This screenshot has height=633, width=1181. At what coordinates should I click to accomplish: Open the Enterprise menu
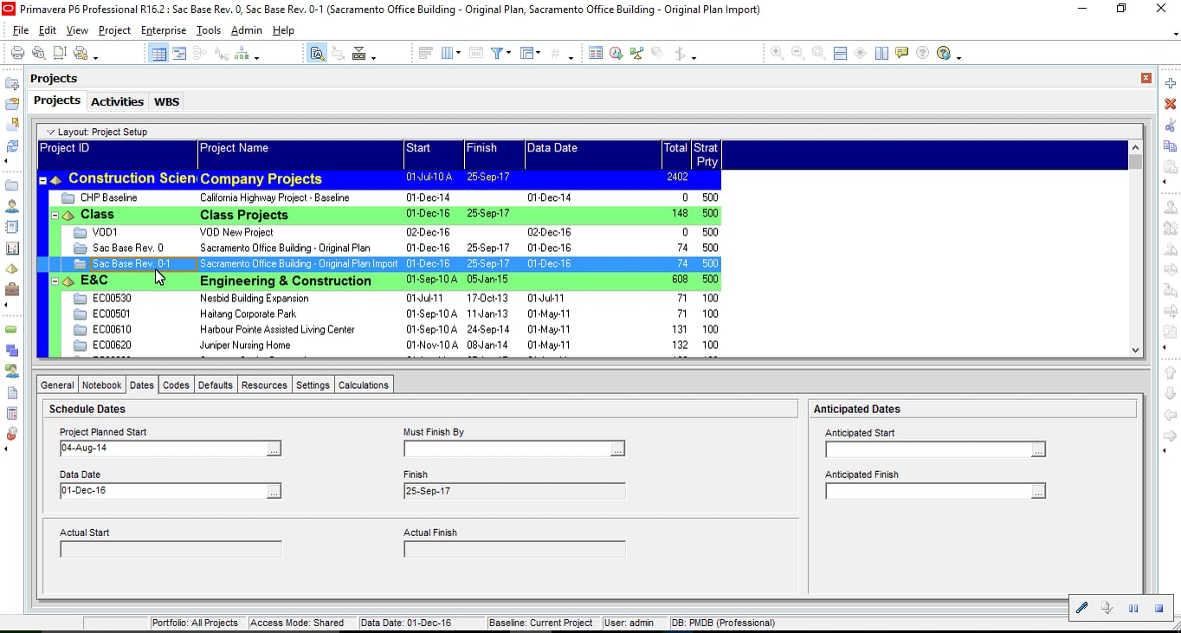pos(164,30)
